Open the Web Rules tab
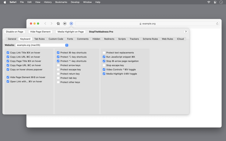 click(x=167, y=39)
